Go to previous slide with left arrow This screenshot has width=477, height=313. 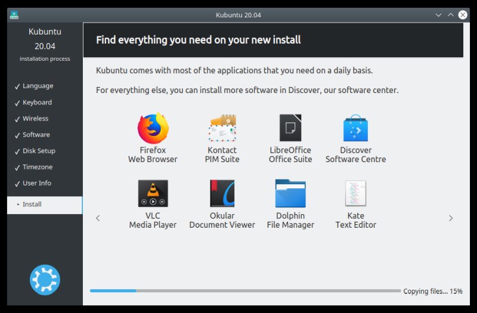coord(98,218)
